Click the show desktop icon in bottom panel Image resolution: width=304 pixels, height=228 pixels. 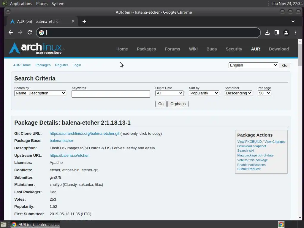[4, 224]
